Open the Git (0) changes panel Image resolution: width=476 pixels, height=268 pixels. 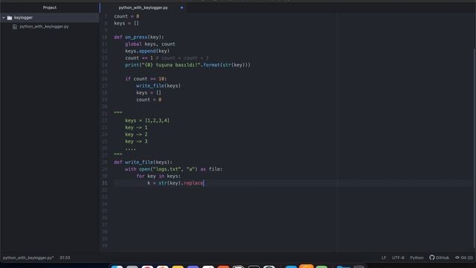tap(466, 258)
